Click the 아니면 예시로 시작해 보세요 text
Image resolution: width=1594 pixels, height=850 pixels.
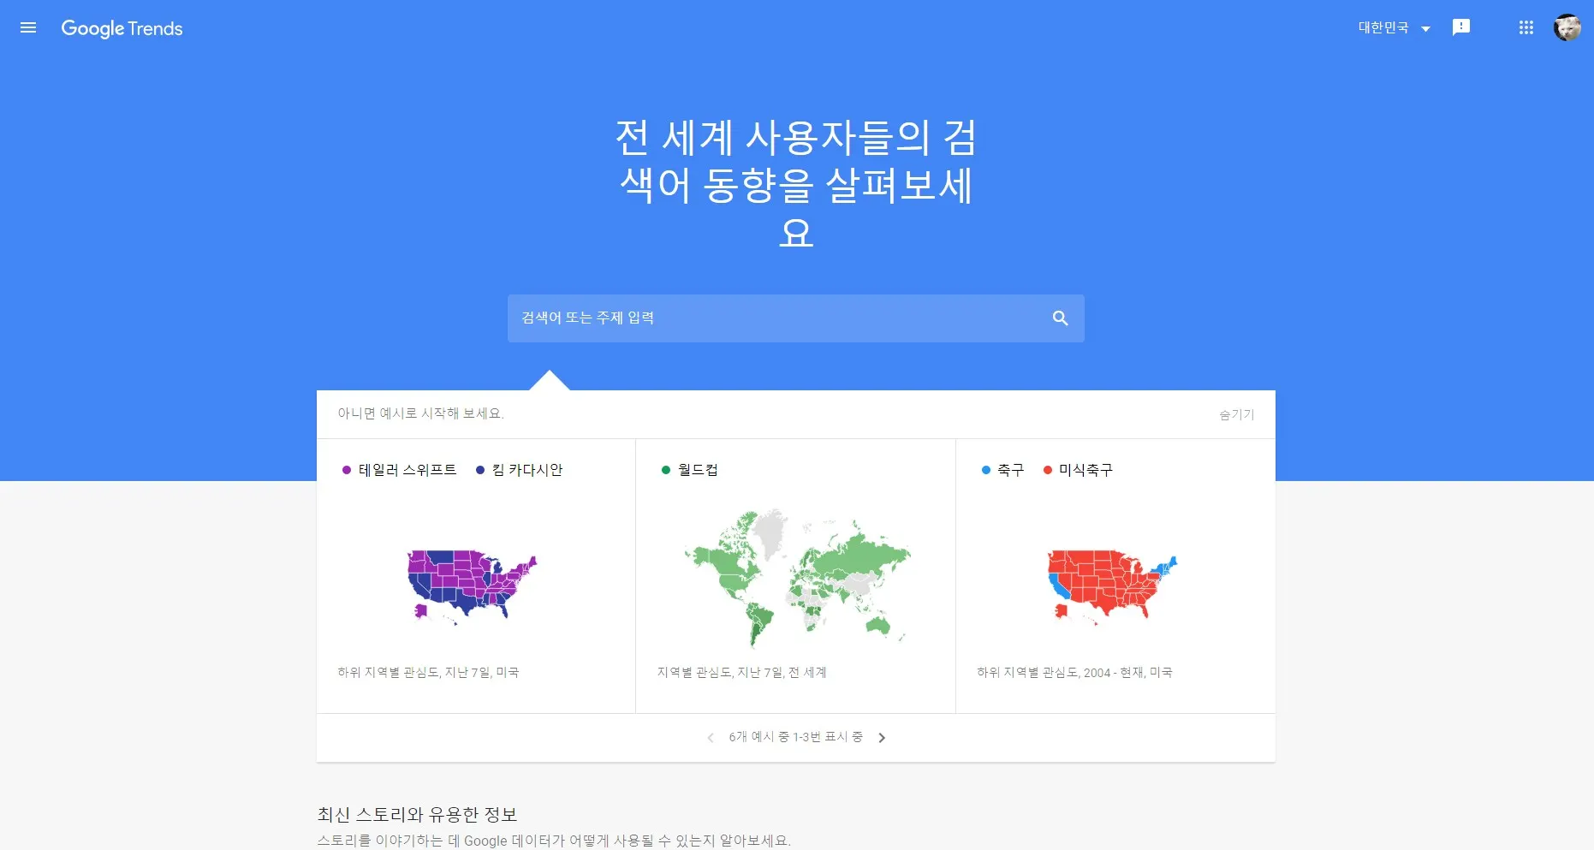pyautogui.click(x=420, y=413)
